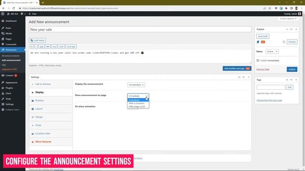
Task: Click the comments bubble icon in admin bar
Action: 22,14
